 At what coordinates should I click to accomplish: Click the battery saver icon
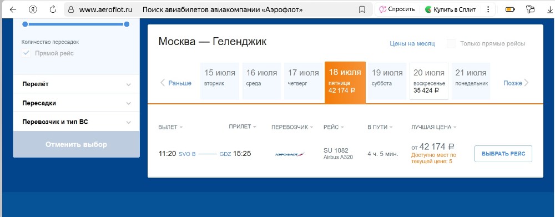tap(510, 9)
